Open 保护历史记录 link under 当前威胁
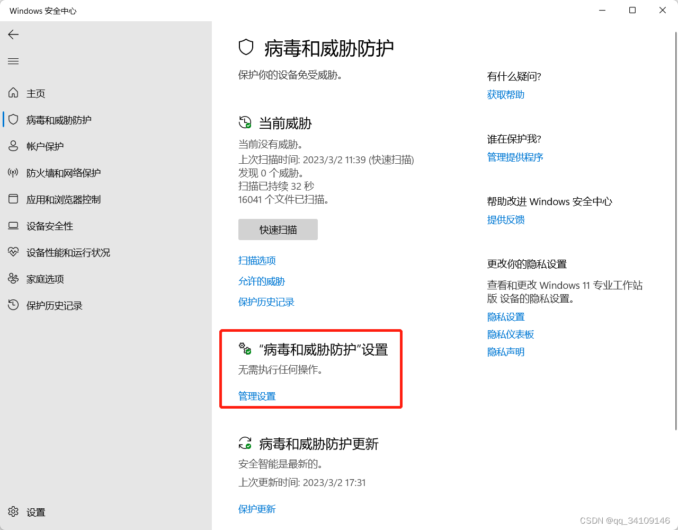 click(x=266, y=302)
